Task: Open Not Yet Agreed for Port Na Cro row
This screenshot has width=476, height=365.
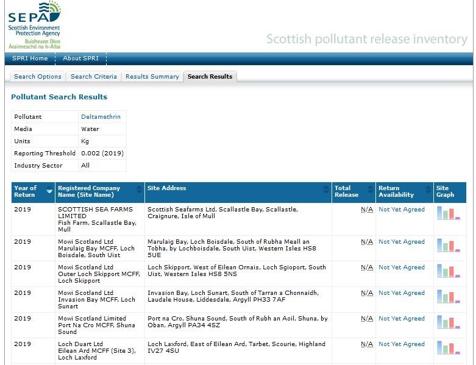Action: click(402, 319)
